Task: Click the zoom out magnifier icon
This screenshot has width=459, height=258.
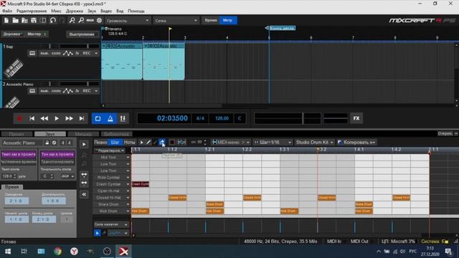Action: pos(81,20)
